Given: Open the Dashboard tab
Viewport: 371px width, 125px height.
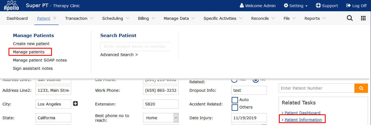Looking at the screenshot, I should [17, 18].
